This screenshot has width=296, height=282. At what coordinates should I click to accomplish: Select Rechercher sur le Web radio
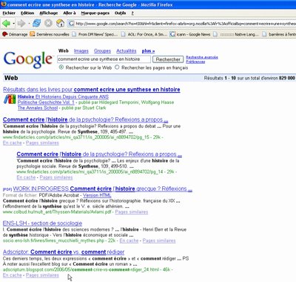tap(61, 68)
